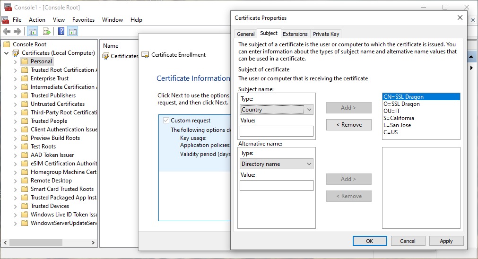Image resolution: width=478 pixels, height=259 pixels.
Task: Click the tree scrollbar left arrow
Action: [x=5, y=242]
